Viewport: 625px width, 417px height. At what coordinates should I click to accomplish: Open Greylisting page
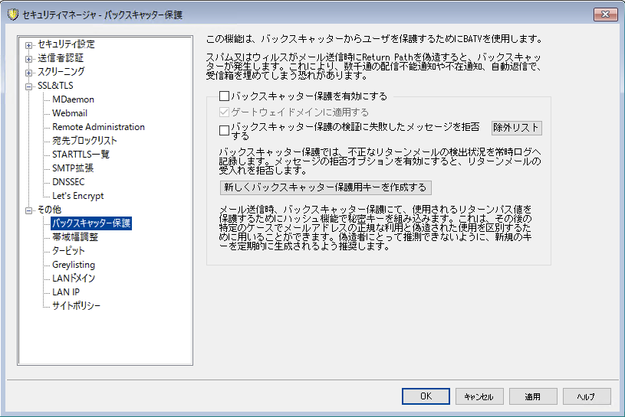click(74, 265)
